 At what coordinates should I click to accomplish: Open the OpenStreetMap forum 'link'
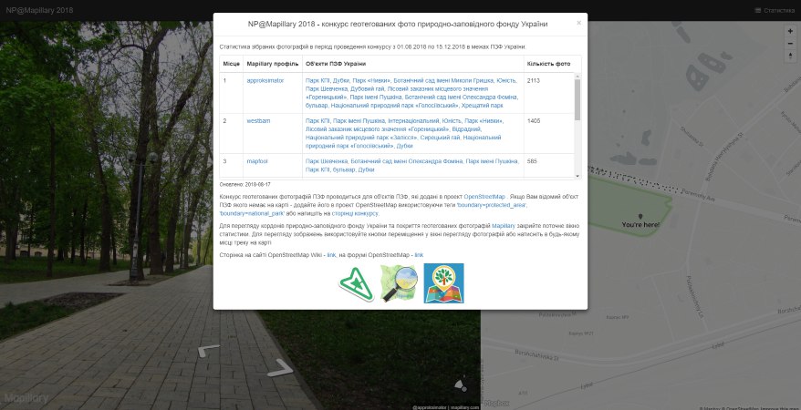coord(419,255)
